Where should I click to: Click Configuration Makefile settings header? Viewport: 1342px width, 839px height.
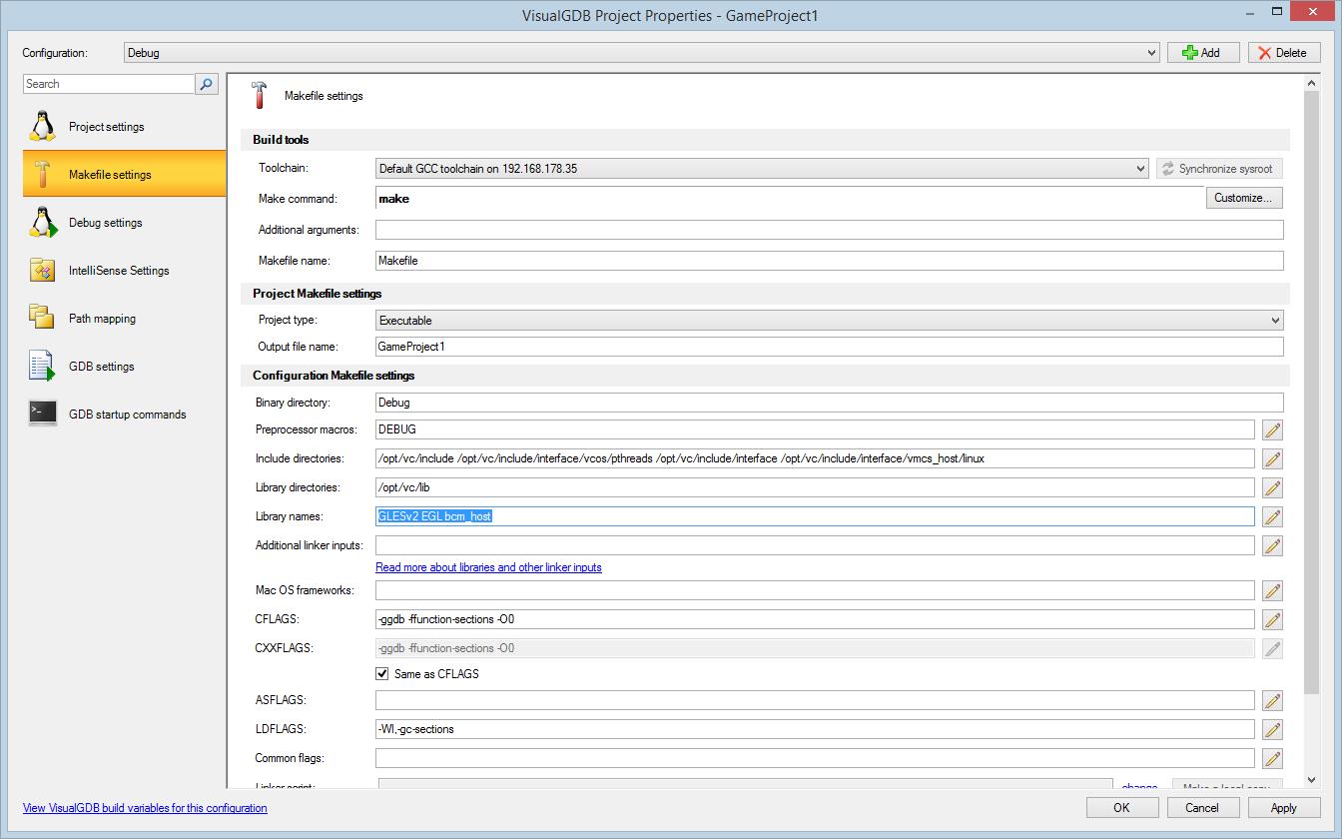tap(765, 376)
